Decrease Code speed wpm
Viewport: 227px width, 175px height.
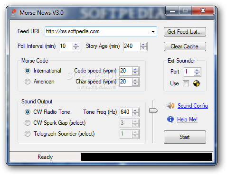[x=135, y=73]
